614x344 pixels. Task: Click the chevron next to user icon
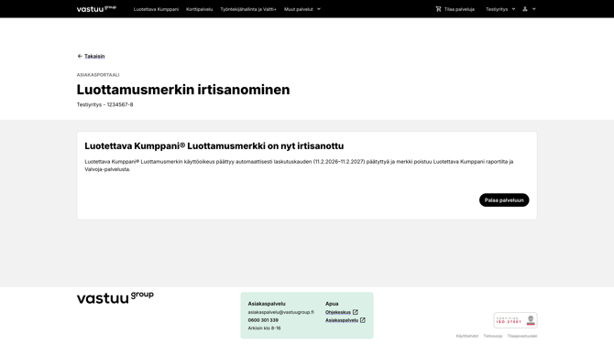[x=533, y=9]
